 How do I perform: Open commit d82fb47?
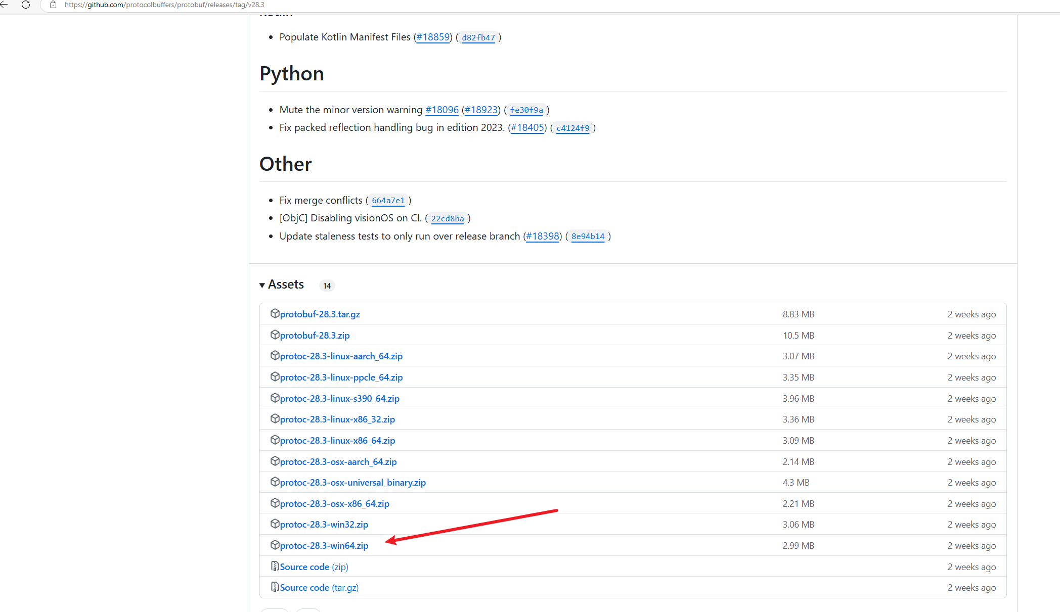coord(478,37)
